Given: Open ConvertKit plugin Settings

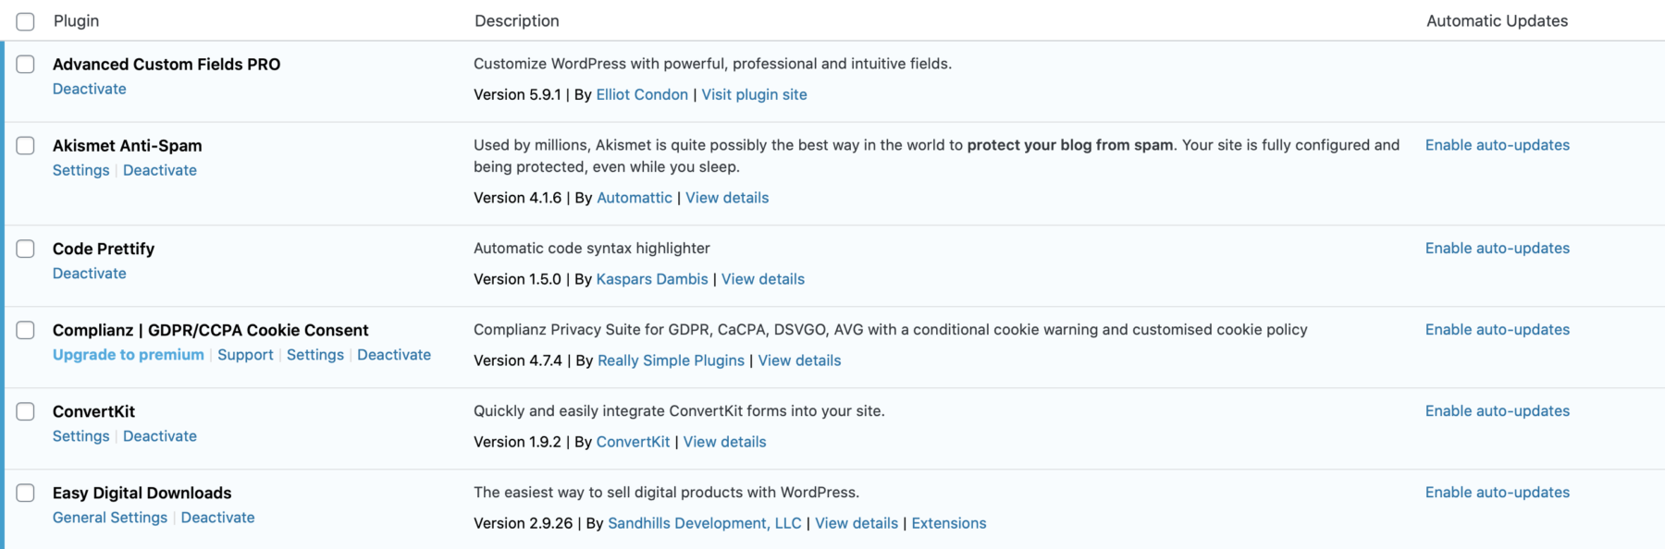Looking at the screenshot, I should pos(80,436).
